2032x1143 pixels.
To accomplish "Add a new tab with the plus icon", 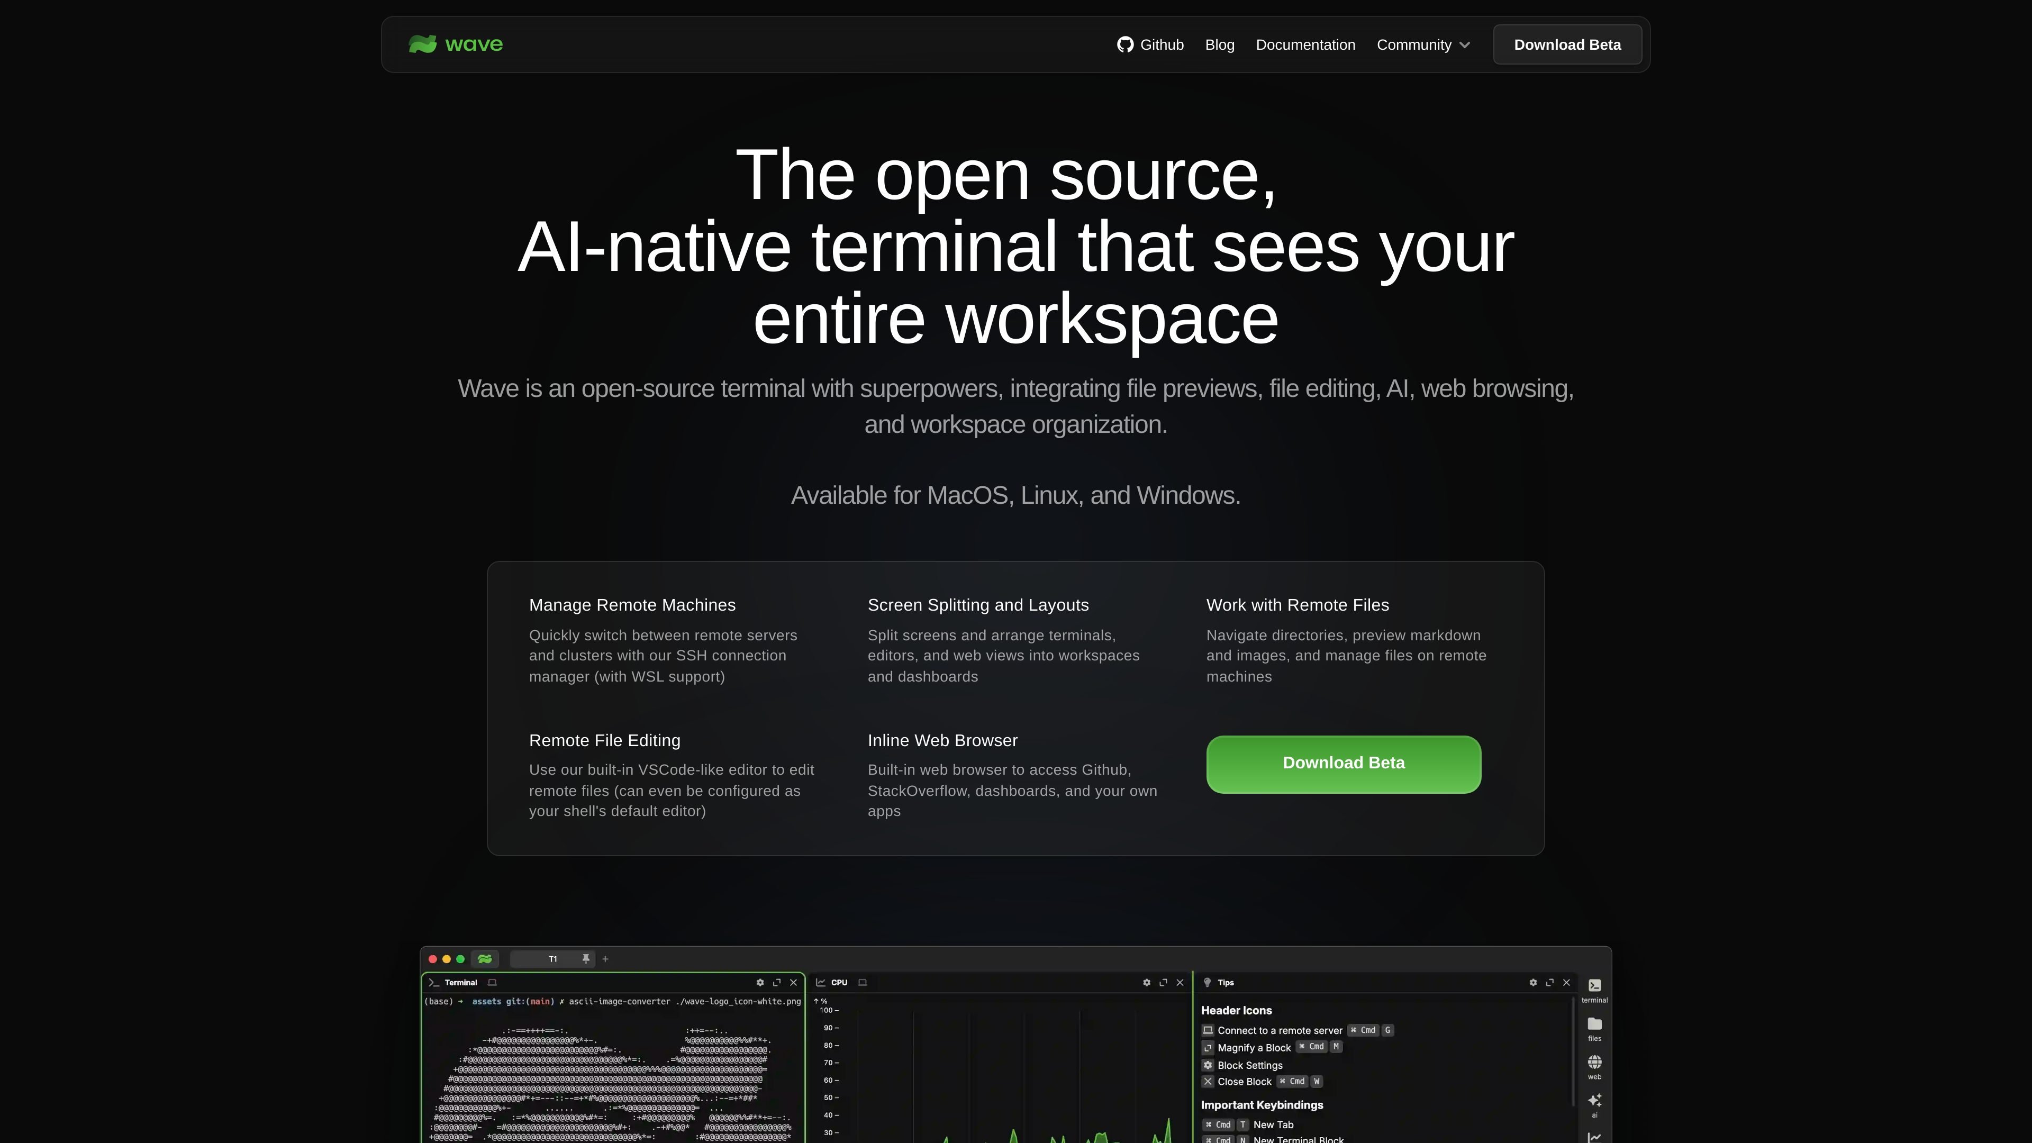I will point(605,959).
